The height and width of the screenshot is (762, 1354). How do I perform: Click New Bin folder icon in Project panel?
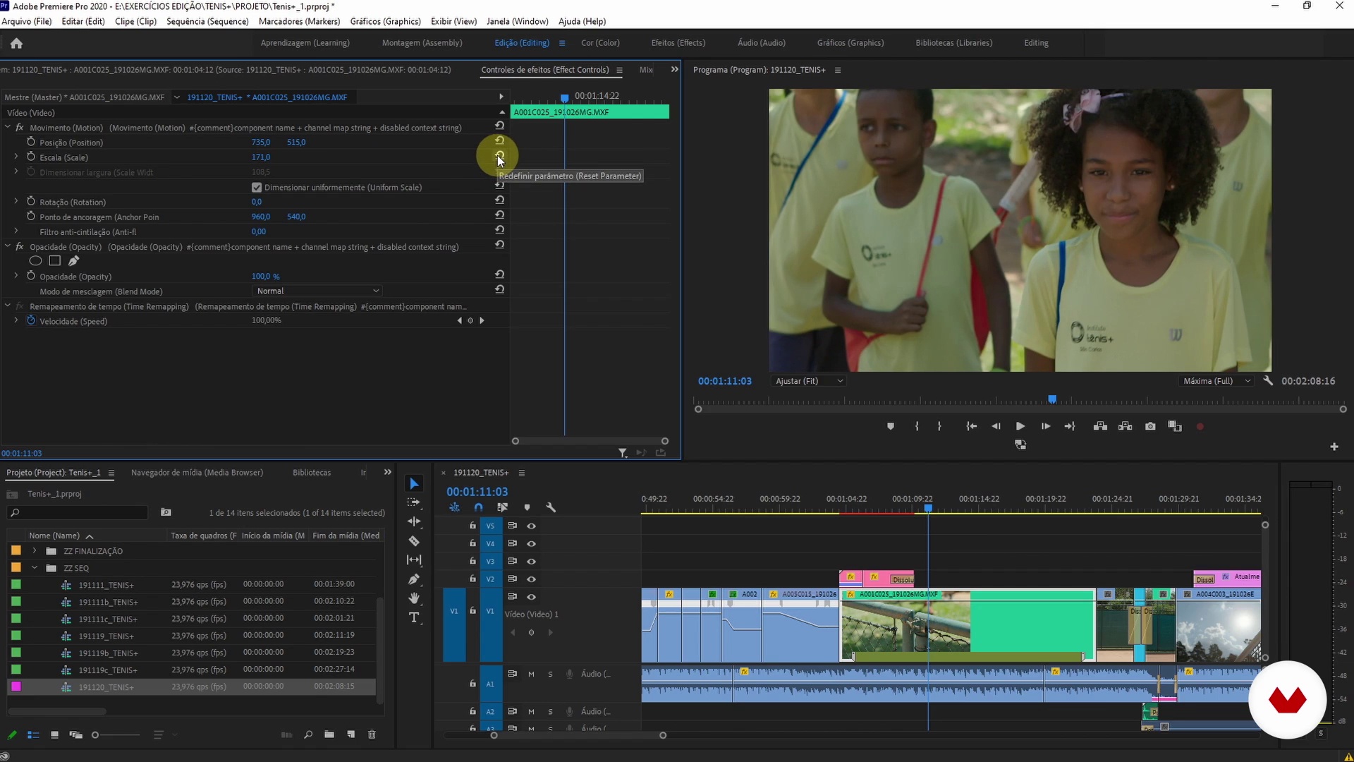tap(329, 734)
